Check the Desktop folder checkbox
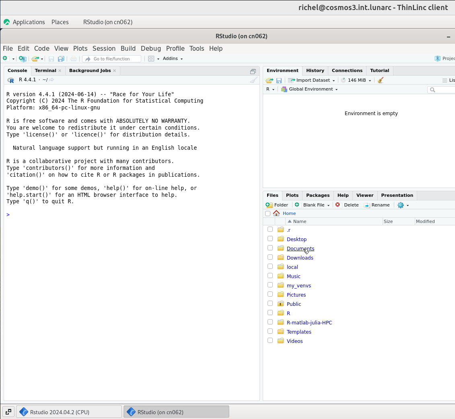This screenshot has width=455, height=419. tap(270, 238)
